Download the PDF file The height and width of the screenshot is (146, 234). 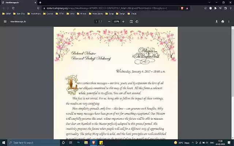click(x=216, y=22)
